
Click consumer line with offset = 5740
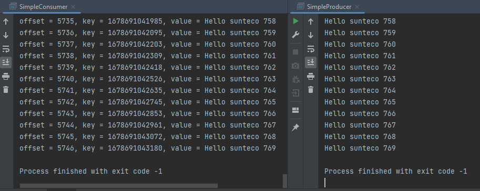click(148, 79)
